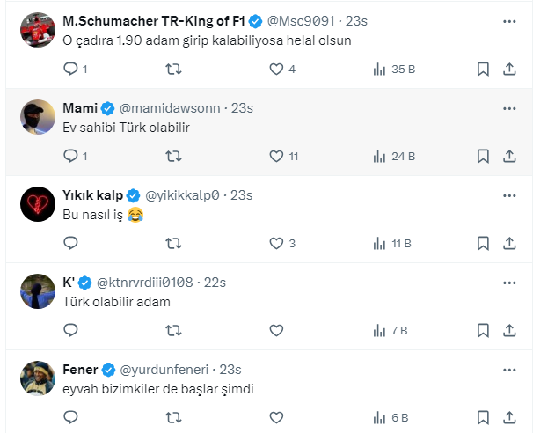The width and height of the screenshot is (533, 433).
Task: Retweet the Mami tweet
Action: [174, 156]
